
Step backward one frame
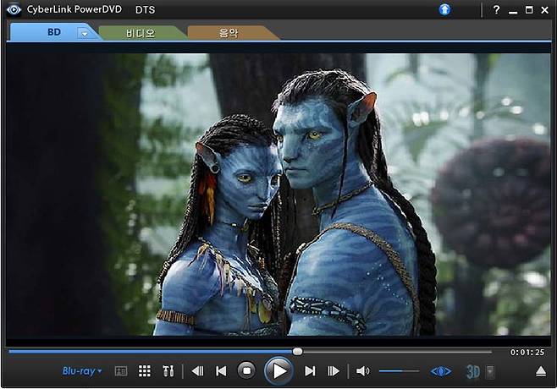pos(197,370)
